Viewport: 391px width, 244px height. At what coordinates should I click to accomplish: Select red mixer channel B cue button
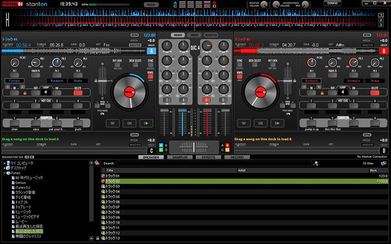(x=206, y=100)
